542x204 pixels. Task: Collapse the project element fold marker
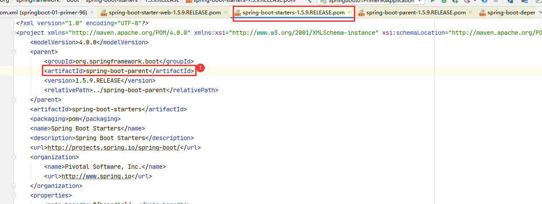click(14, 33)
